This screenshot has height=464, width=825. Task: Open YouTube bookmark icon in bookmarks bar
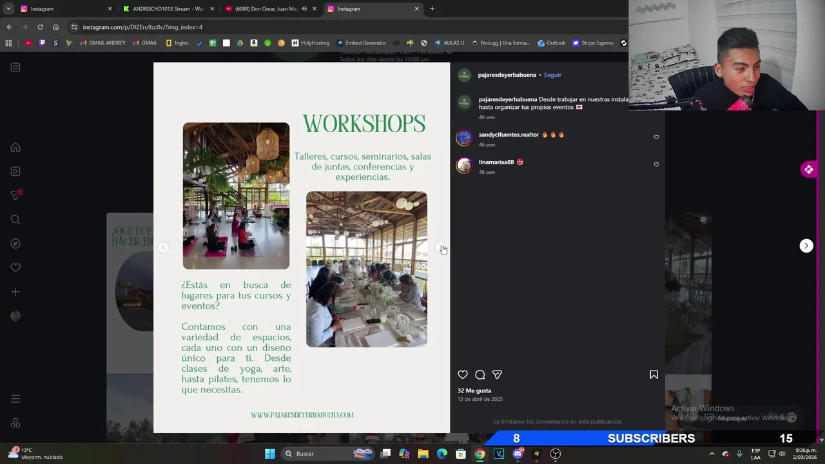tap(28, 43)
